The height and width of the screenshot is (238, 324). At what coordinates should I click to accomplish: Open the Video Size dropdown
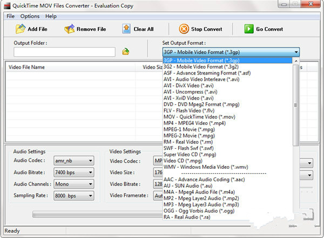point(158,172)
